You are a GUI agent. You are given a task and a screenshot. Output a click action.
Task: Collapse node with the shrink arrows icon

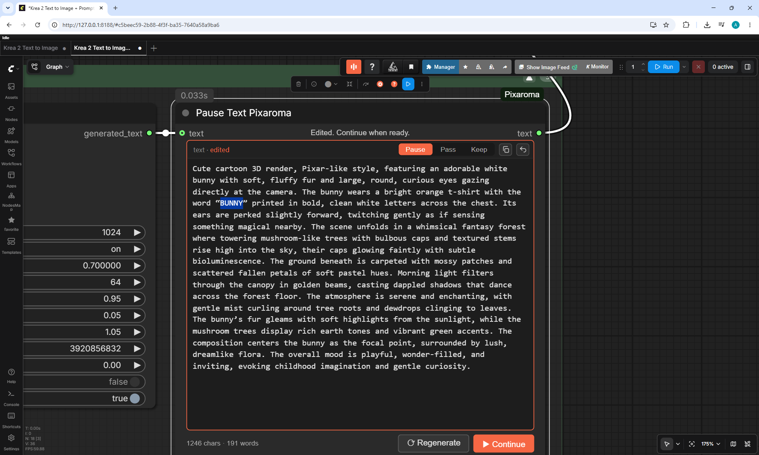tap(349, 84)
